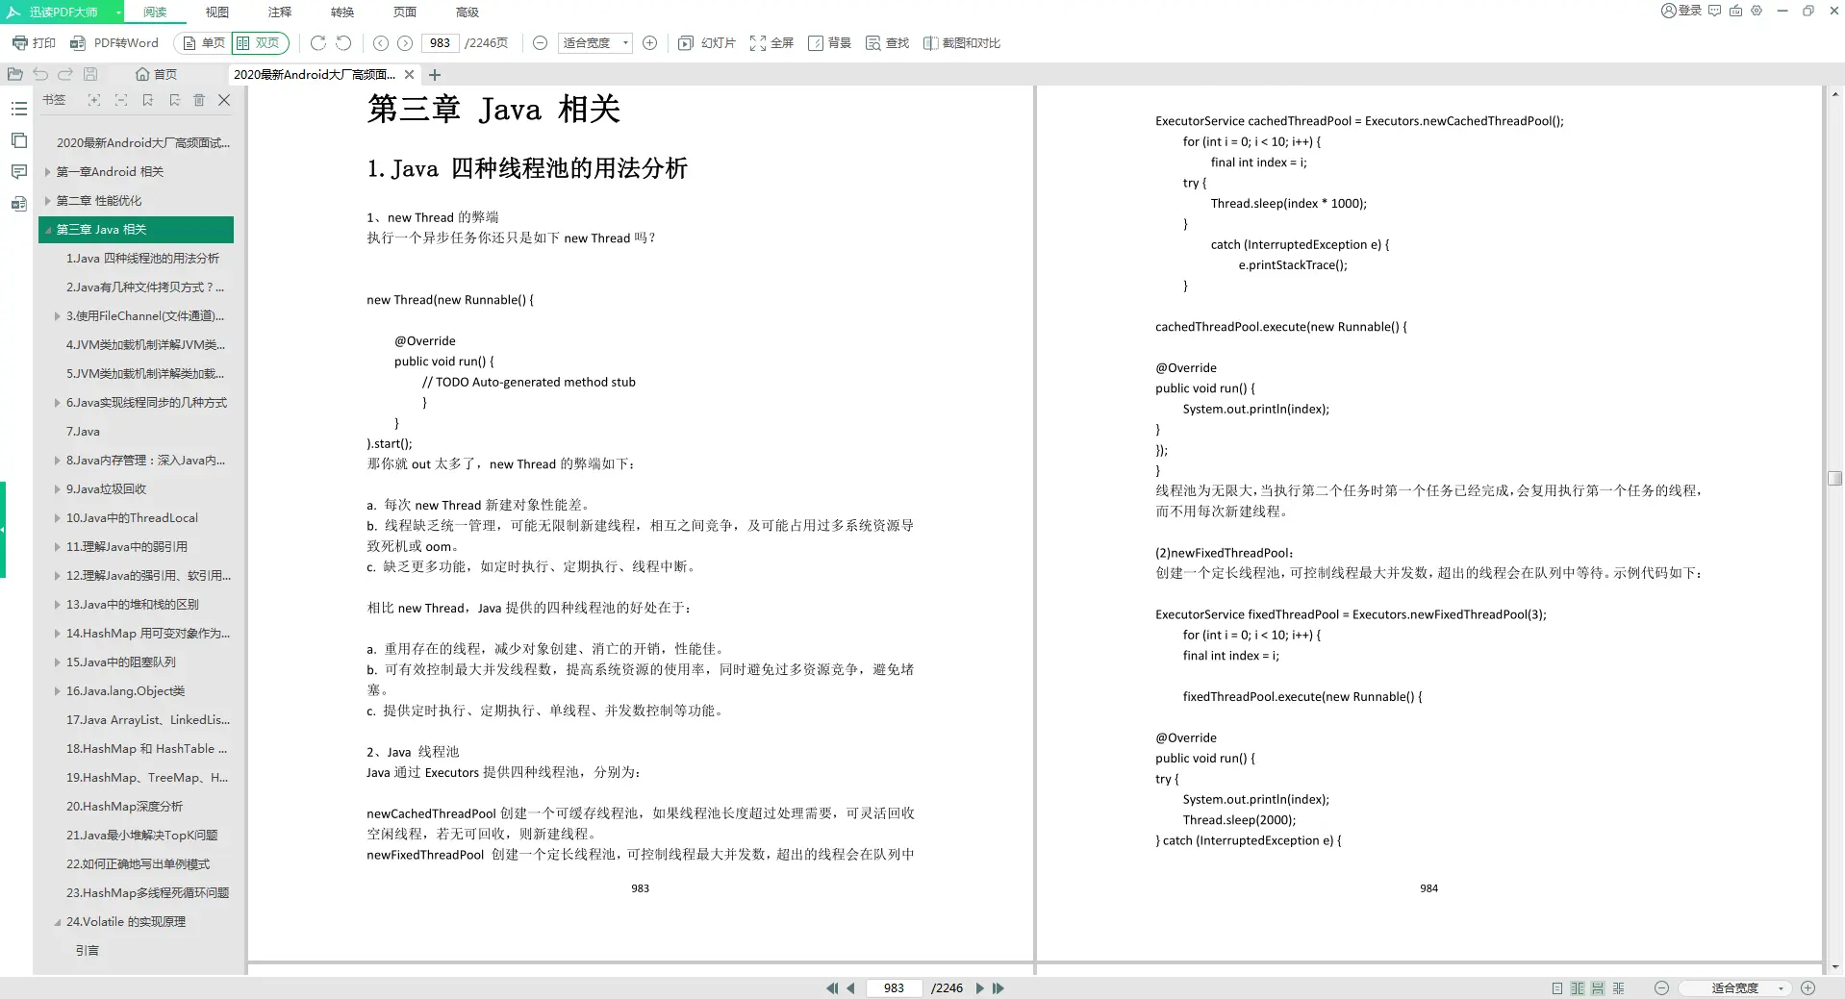Screen dimensions: 1845x999
Task: Expand the 第一章Android 相关 chapter
Action: click(46, 171)
